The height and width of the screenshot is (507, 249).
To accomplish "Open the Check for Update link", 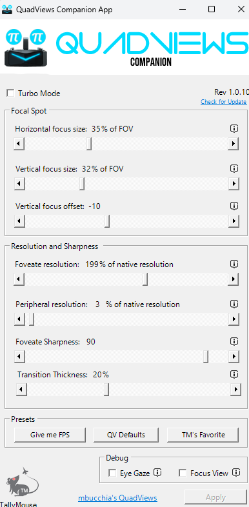I will coord(223,102).
